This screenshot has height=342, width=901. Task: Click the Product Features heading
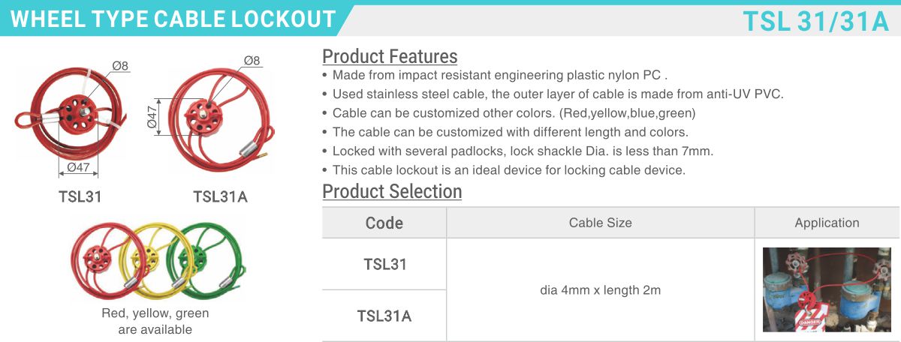[x=390, y=56]
